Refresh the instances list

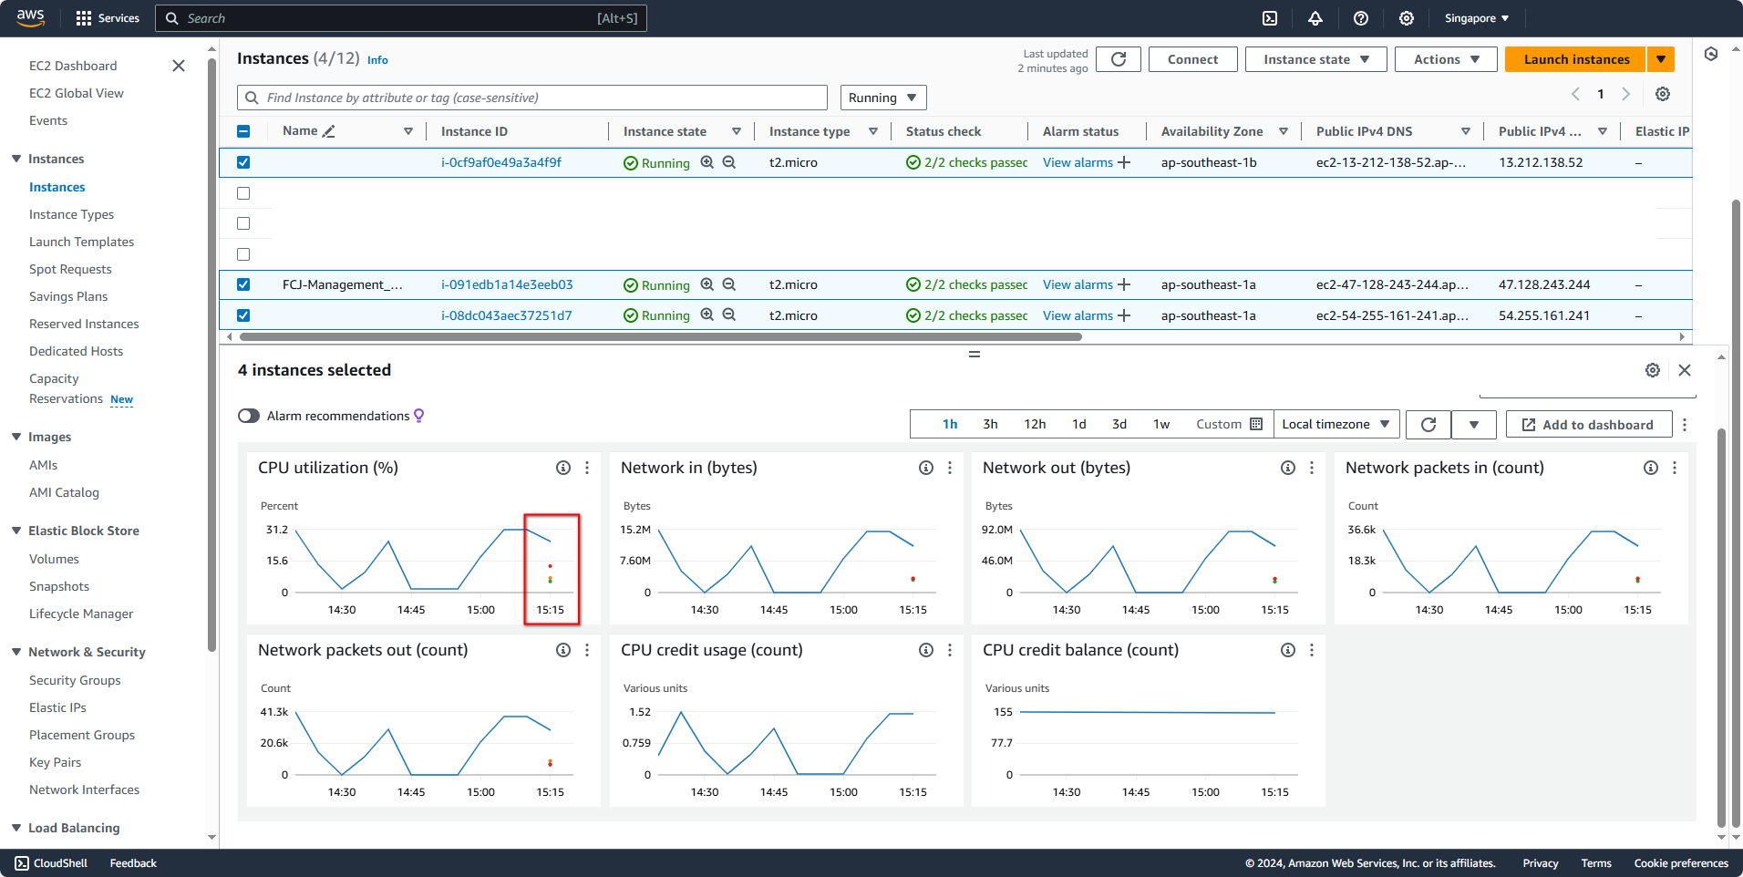pos(1118,58)
